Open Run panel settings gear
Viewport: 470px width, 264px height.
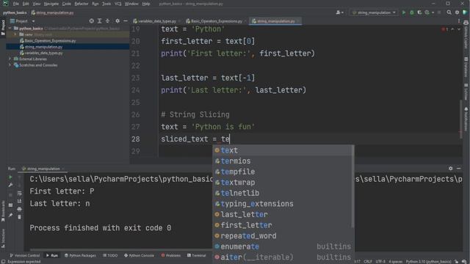tap(450, 169)
